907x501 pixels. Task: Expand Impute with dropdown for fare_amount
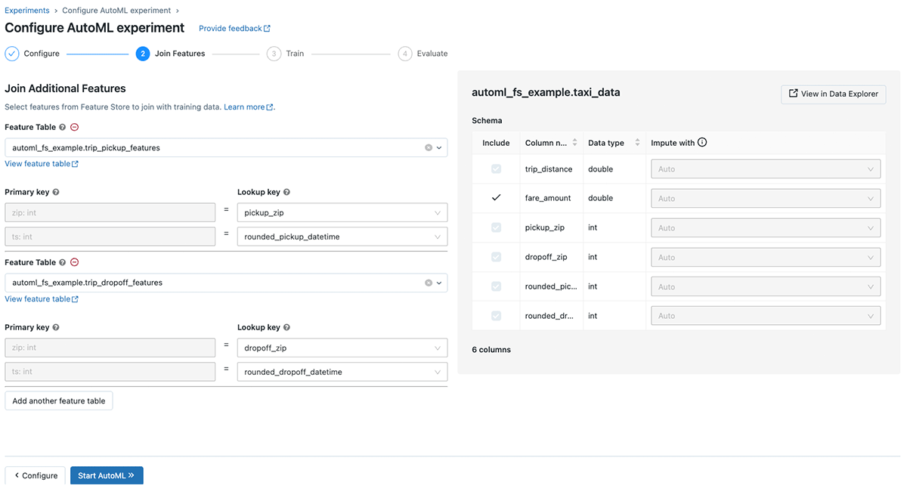coord(765,199)
